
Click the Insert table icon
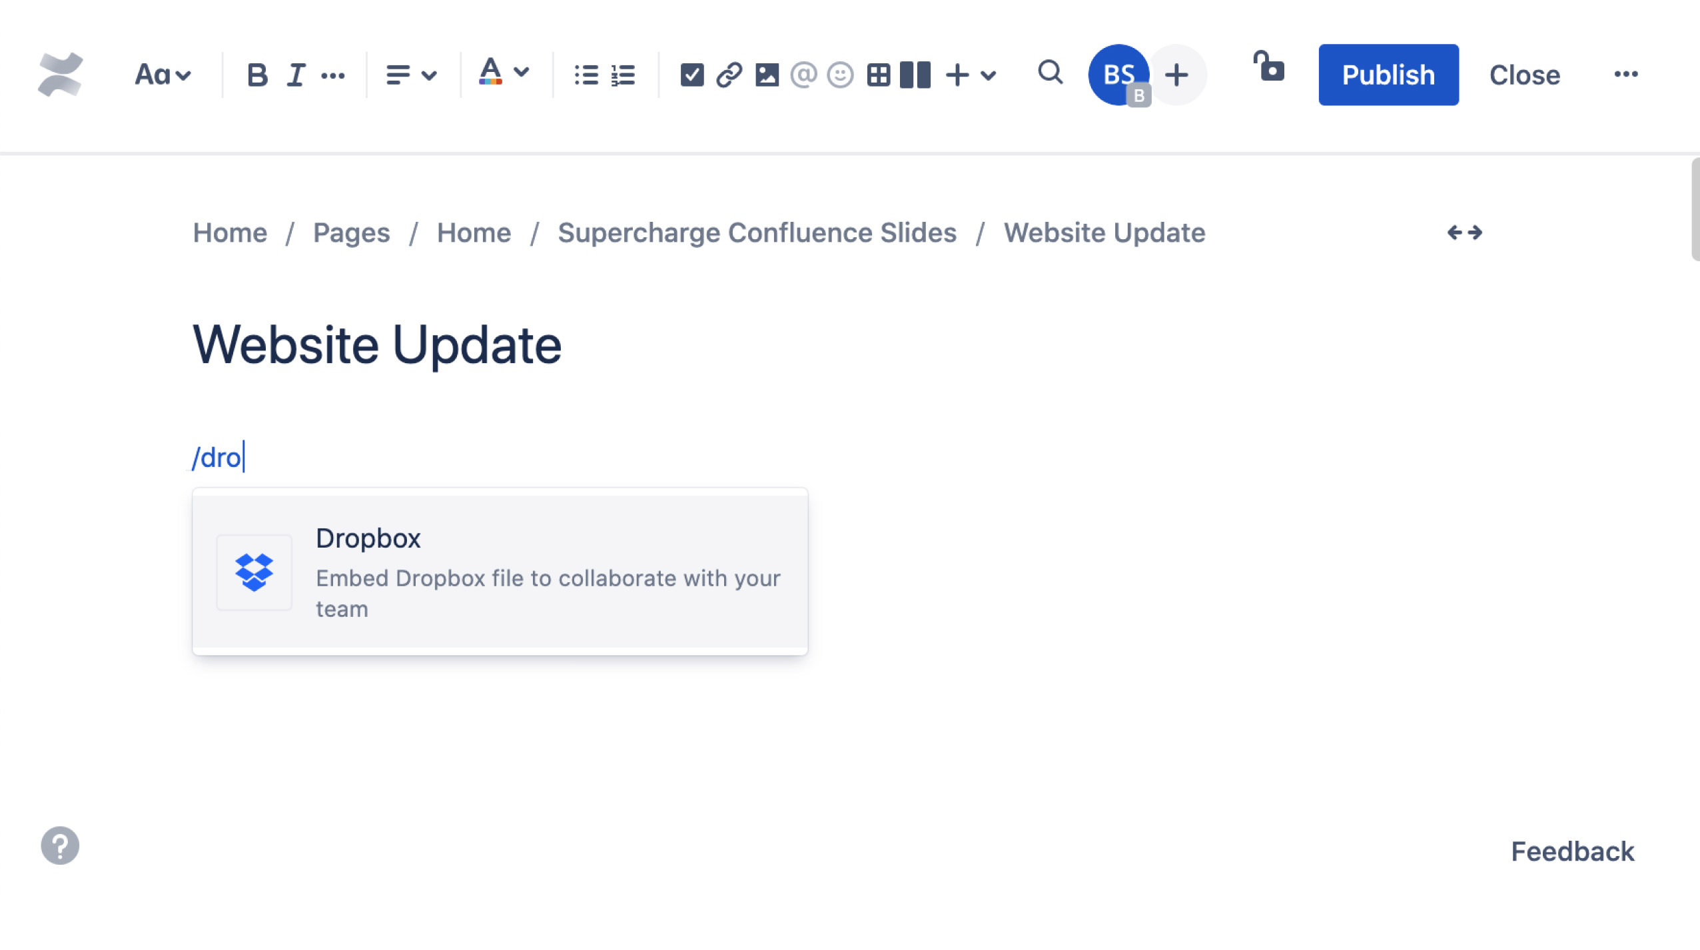point(876,73)
